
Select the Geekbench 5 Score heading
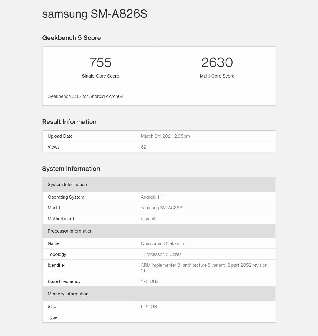tap(72, 38)
